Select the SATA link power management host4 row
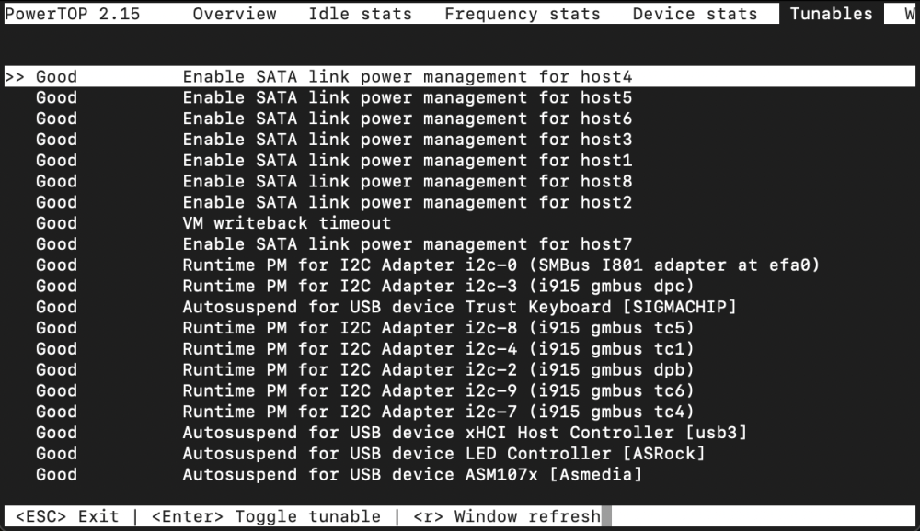This screenshot has height=531, width=920. point(459,77)
